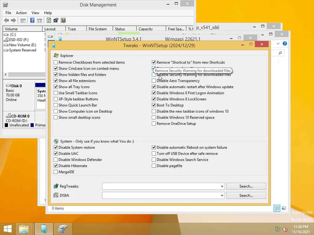Sort by the File System column header
This screenshot has height=235, width=314.
(x=100, y=29)
